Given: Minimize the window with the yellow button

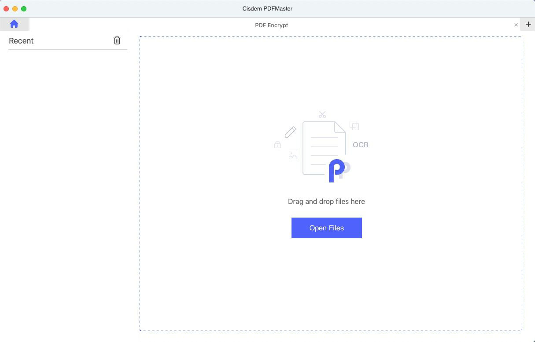Looking at the screenshot, I should pos(15,9).
